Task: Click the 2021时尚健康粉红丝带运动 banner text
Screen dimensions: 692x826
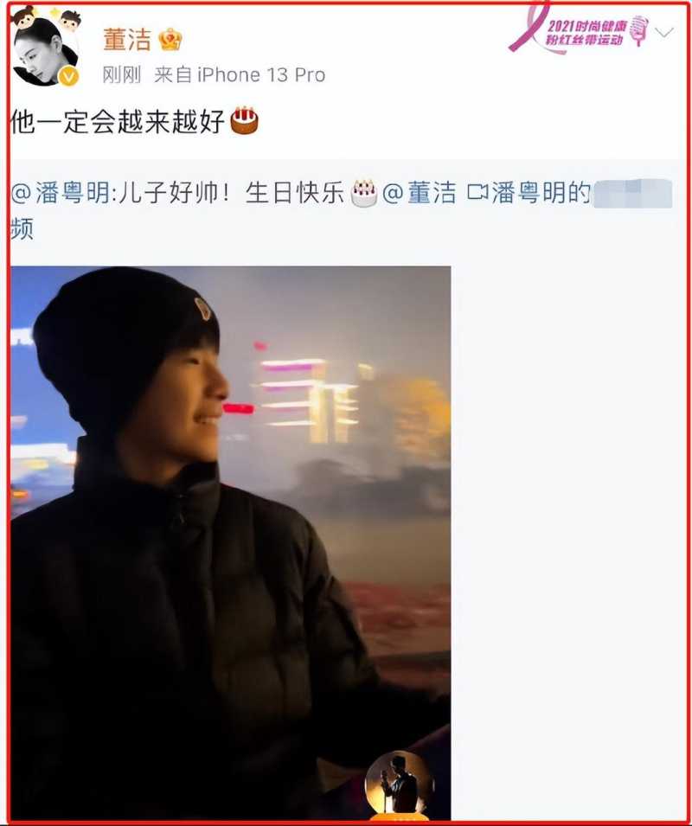Action: [x=586, y=33]
